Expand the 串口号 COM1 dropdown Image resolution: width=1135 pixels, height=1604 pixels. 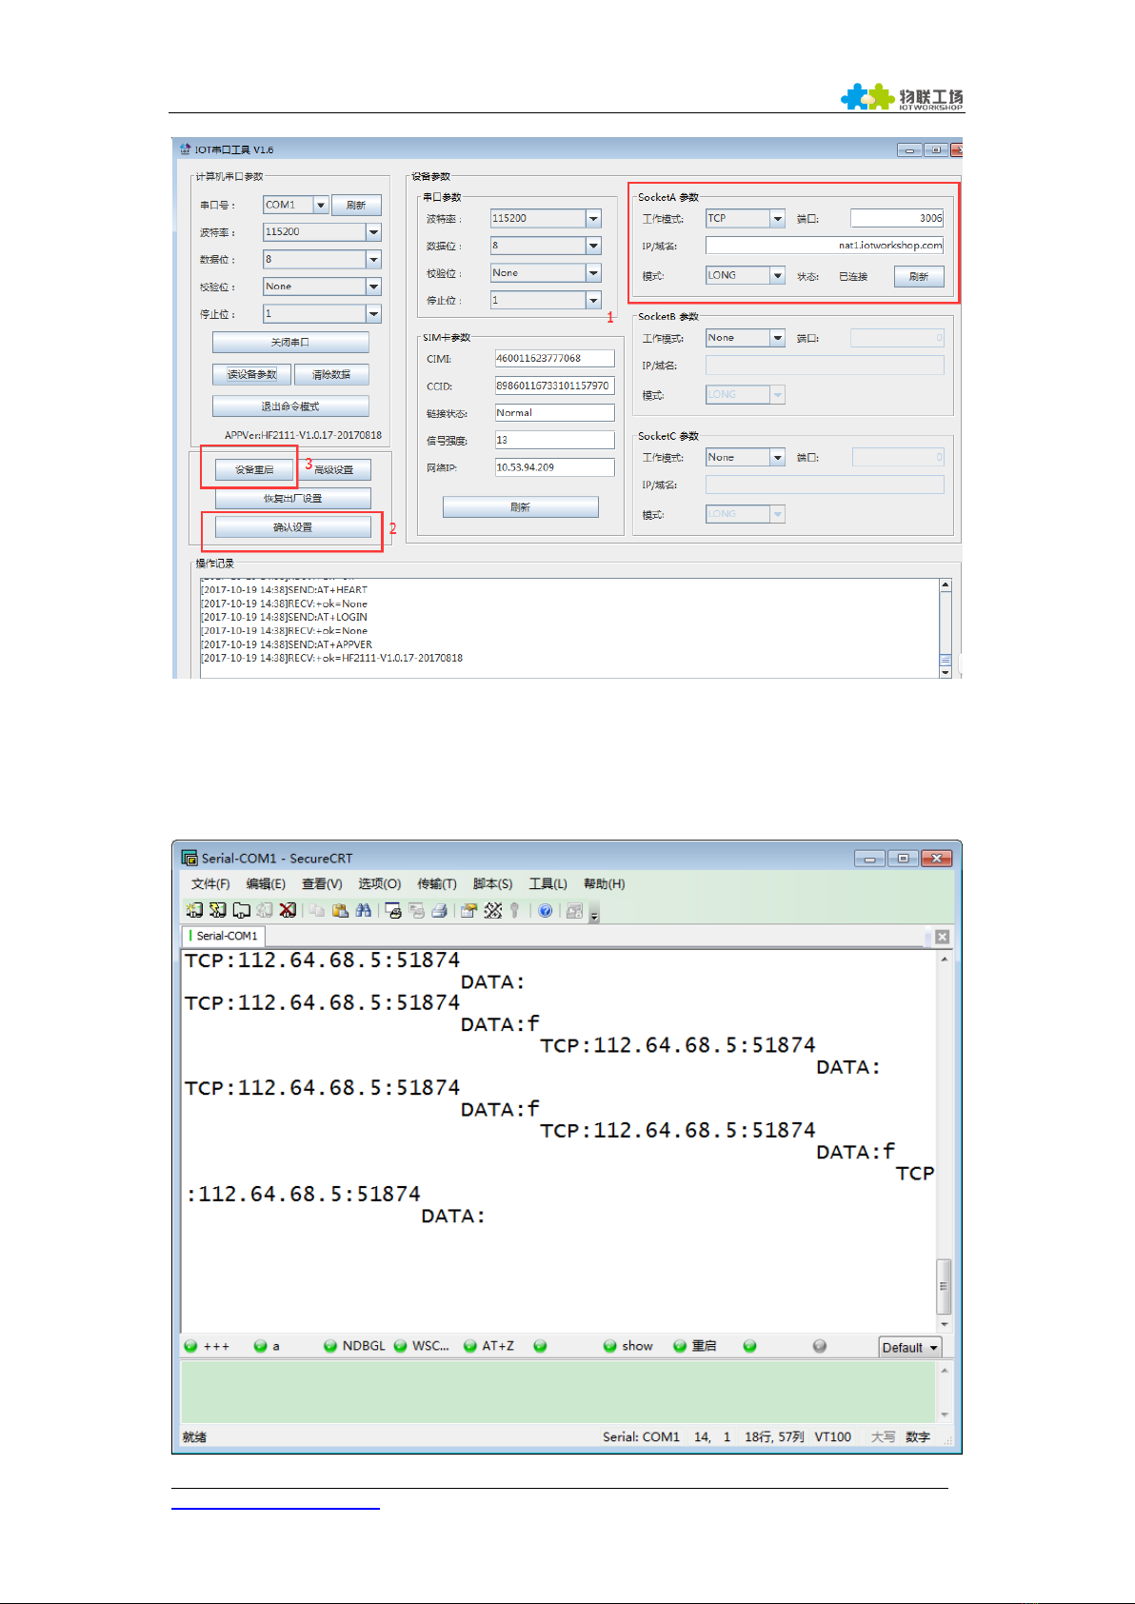click(x=321, y=205)
